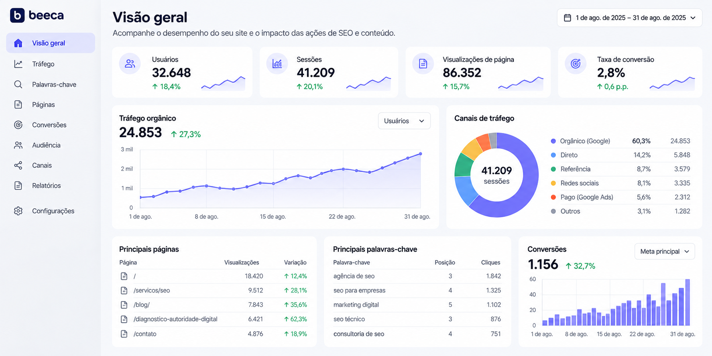The image size is (712, 356).
Task: Open the /diagnostico-autoridade-digital page link
Action: pos(175,319)
